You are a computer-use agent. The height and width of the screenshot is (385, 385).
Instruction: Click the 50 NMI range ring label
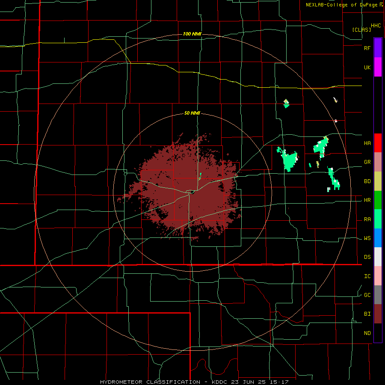[192, 113]
